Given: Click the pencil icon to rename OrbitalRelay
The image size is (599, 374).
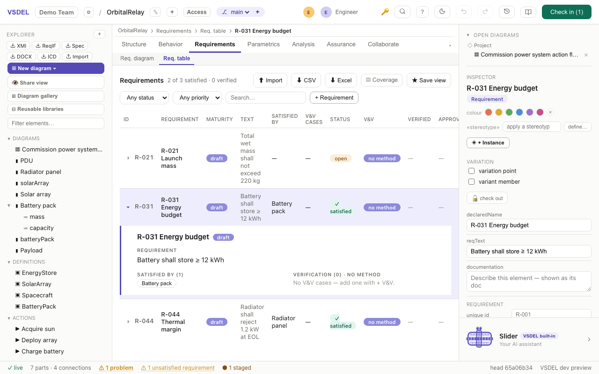Looking at the screenshot, I should [x=155, y=12].
